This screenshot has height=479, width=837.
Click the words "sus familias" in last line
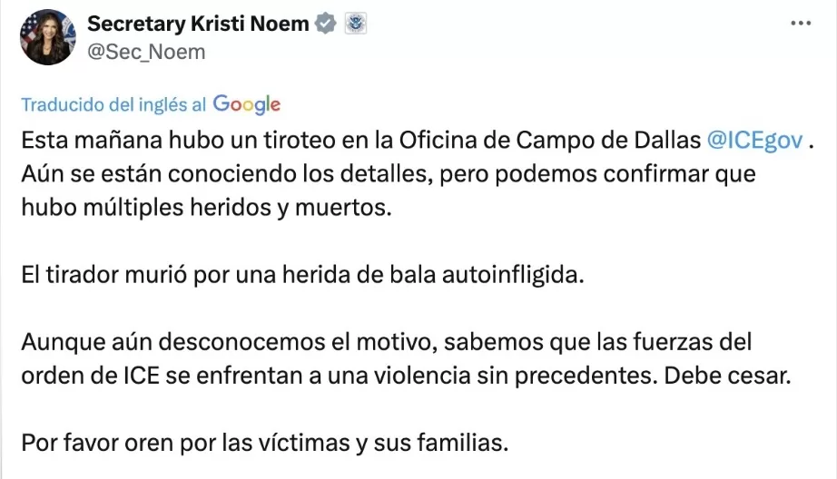click(x=460, y=445)
